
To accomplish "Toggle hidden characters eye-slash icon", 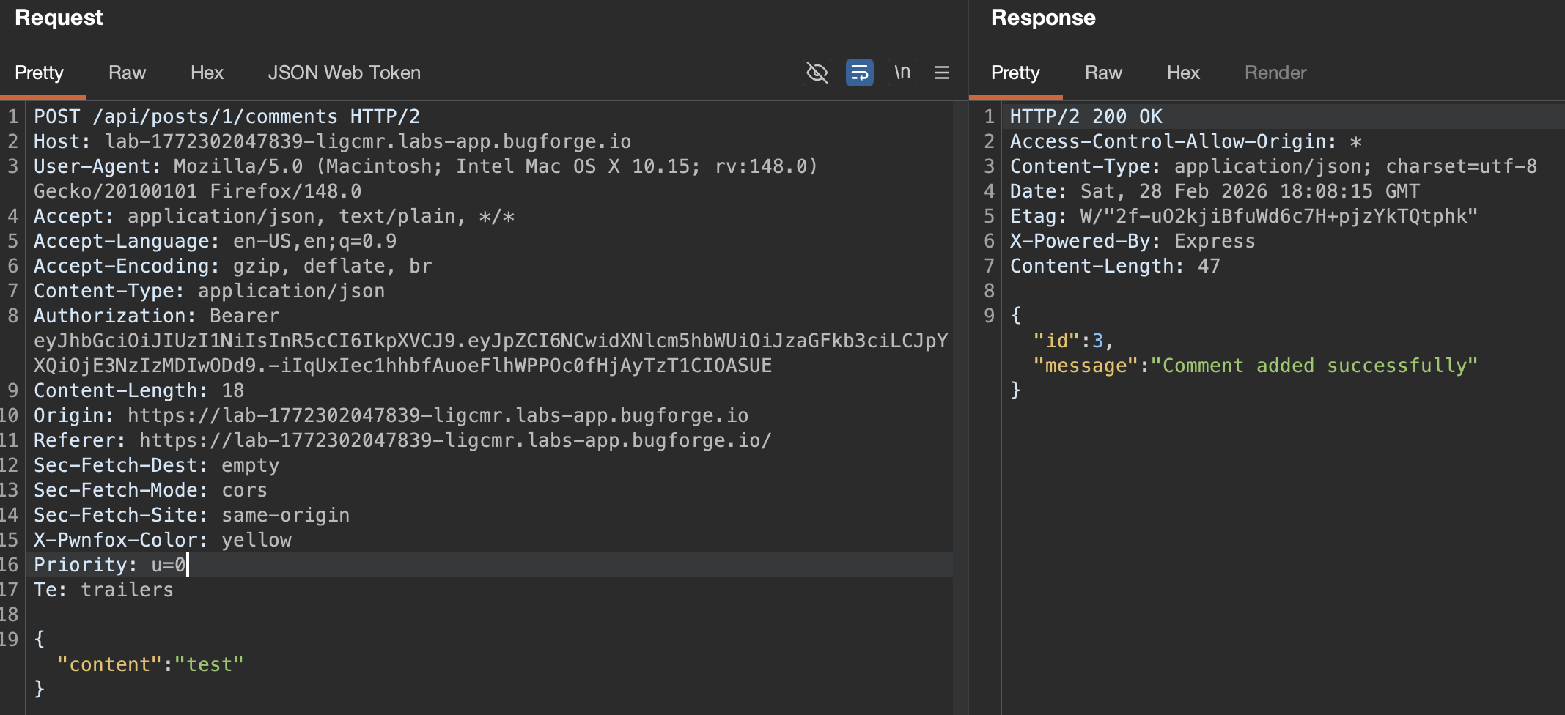I will tap(817, 73).
